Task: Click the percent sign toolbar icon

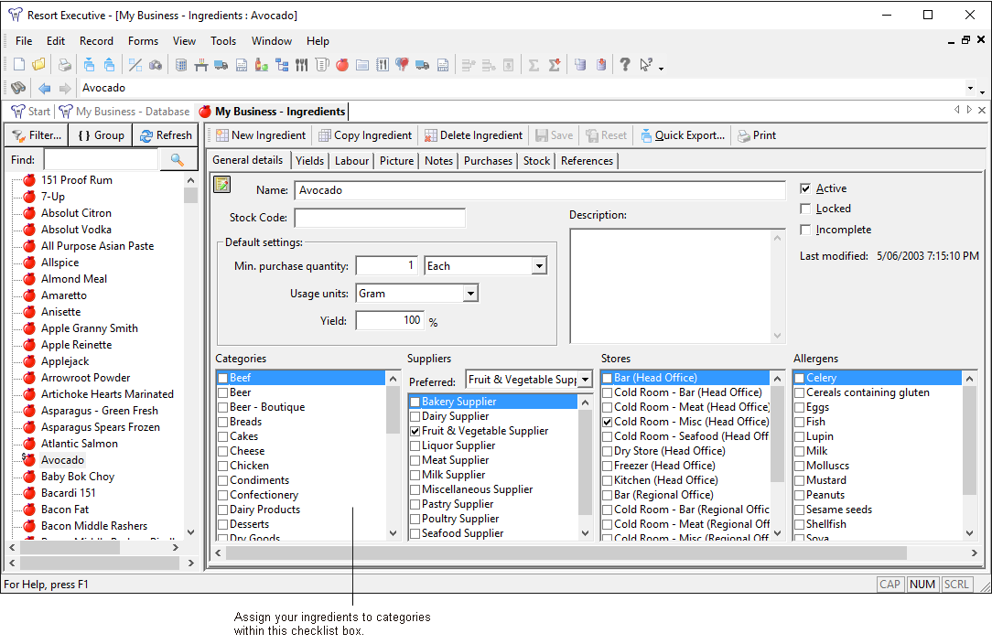Action: coord(135,65)
